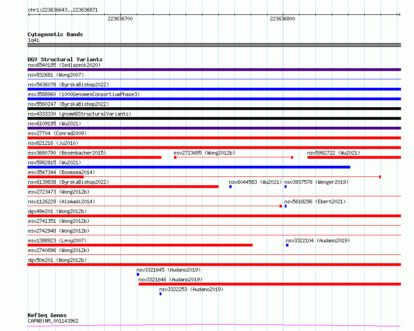This screenshot has width=414, height=331.
Task: Open the CAPN8|NM_001143962 gene label
Action: click(53, 321)
